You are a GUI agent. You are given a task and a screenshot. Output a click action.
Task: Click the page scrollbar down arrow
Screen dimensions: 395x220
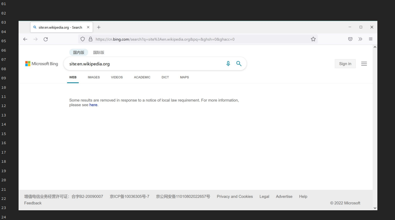[375, 208]
